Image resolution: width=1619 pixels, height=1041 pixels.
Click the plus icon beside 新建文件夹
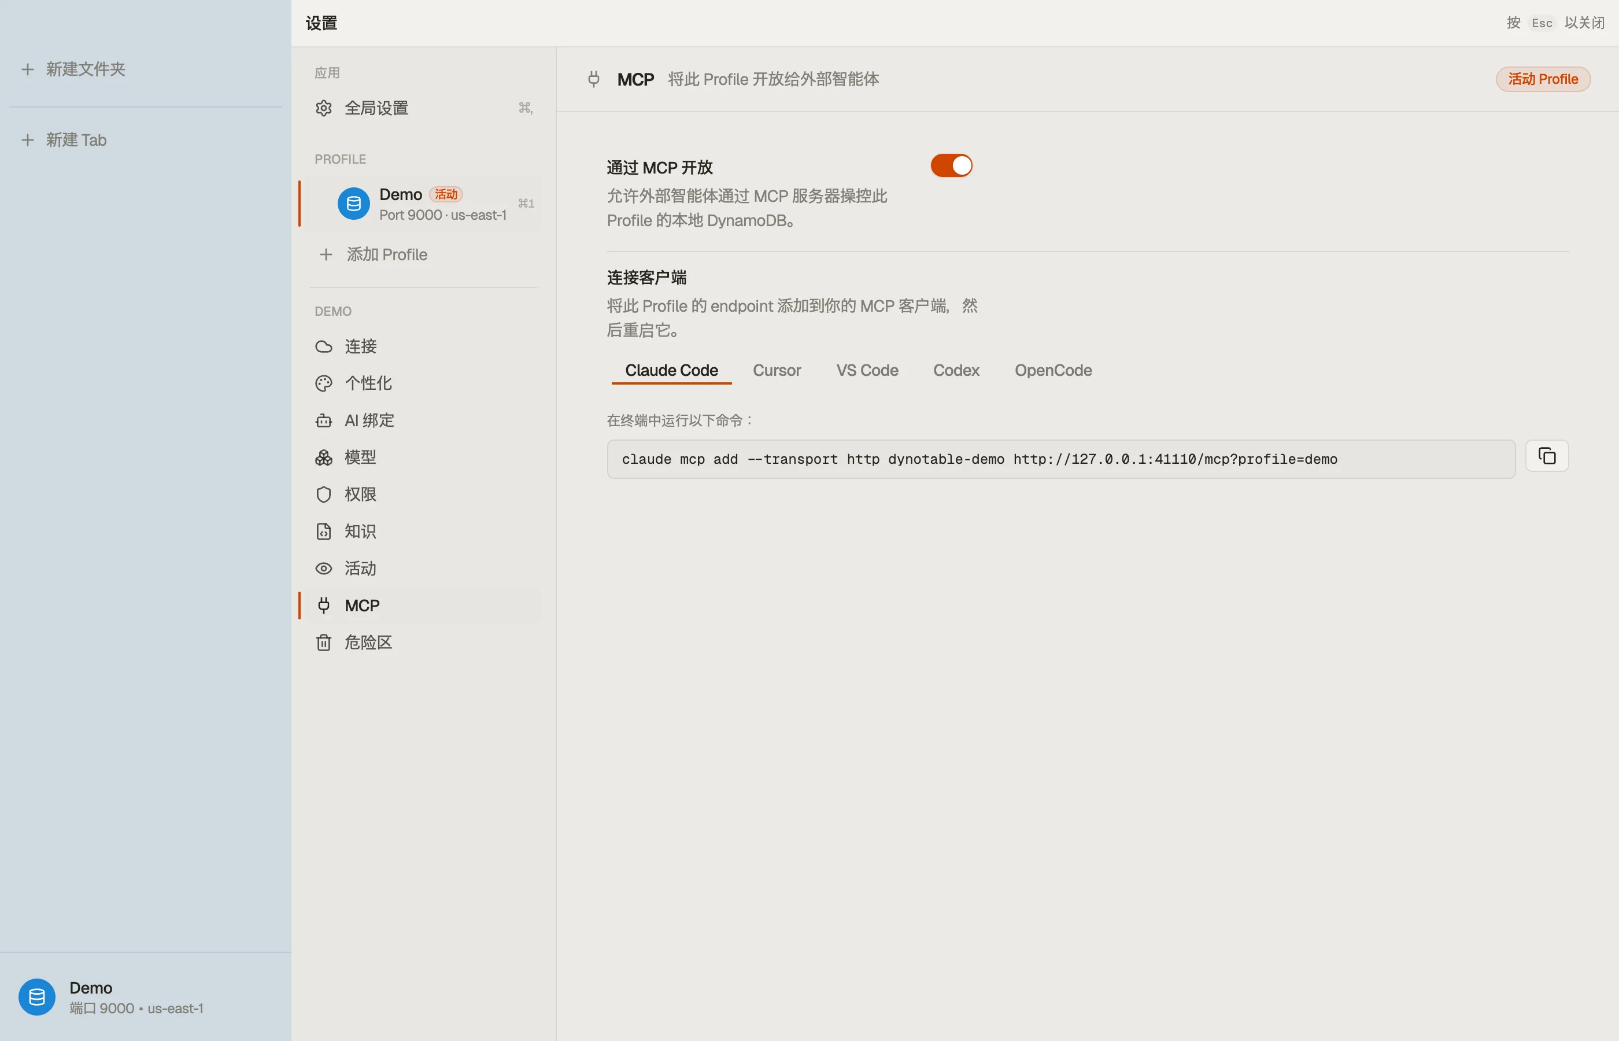[28, 69]
